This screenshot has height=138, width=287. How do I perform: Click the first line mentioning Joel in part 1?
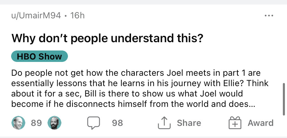tap(136, 73)
